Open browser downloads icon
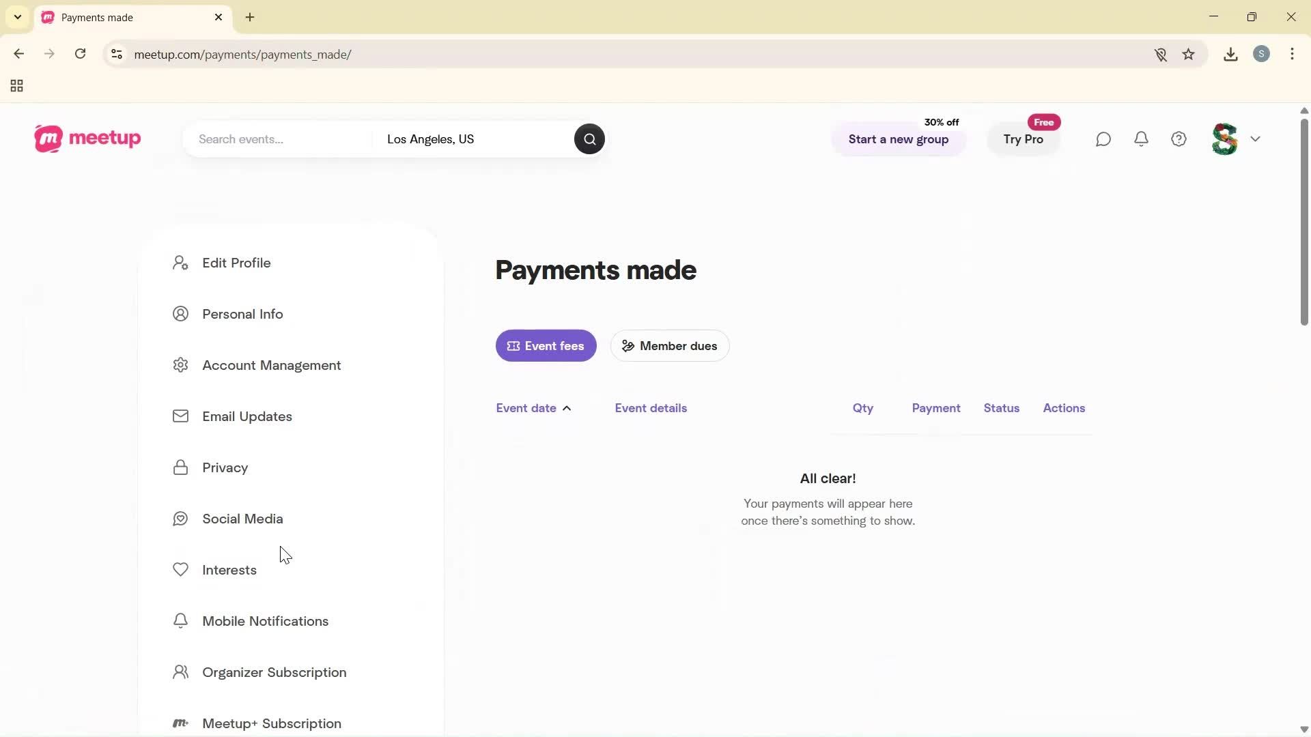The width and height of the screenshot is (1311, 737). [x=1230, y=55]
